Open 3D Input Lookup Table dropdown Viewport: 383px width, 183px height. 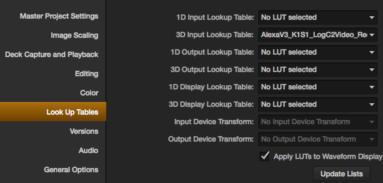[x=318, y=35]
